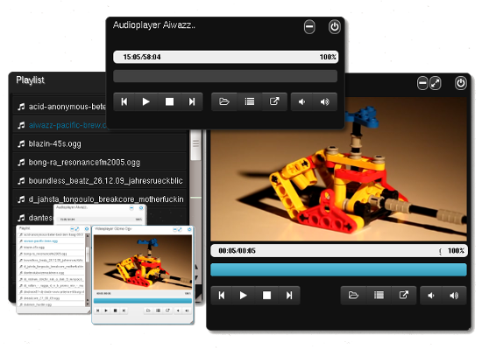Click Audioplayer time display 15:05/58:04
This screenshot has height=349, width=482.
pyautogui.click(x=142, y=57)
